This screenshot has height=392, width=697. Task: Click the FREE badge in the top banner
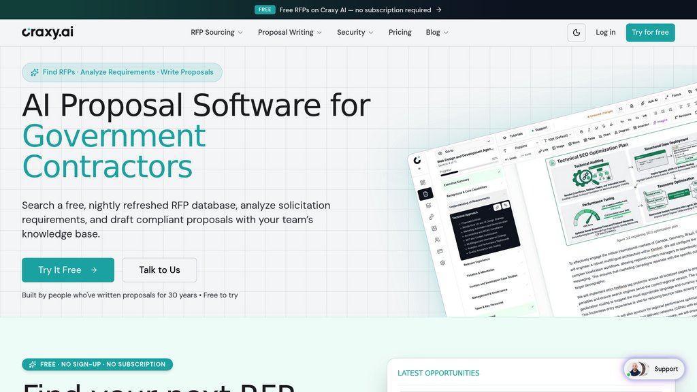tap(265, 10)
